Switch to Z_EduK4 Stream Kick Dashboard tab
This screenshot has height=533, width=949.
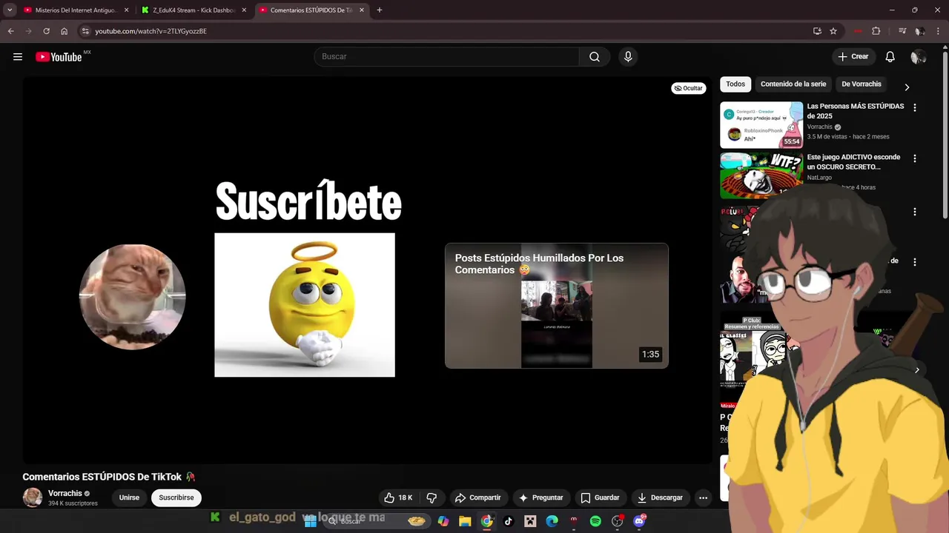click(x=194, y=10)
